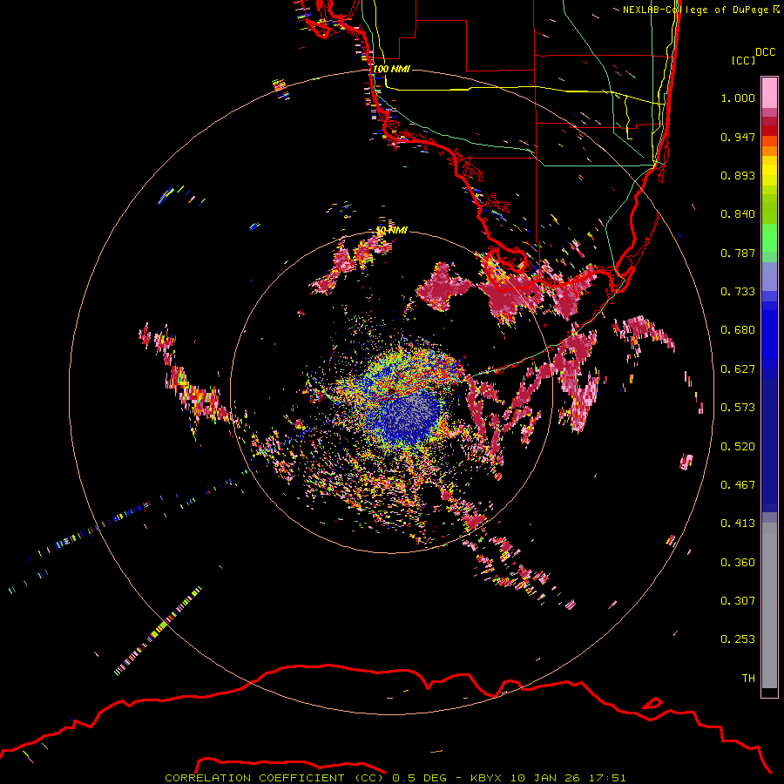Click the TH threshold label on the scale

(x=748, y=679)
